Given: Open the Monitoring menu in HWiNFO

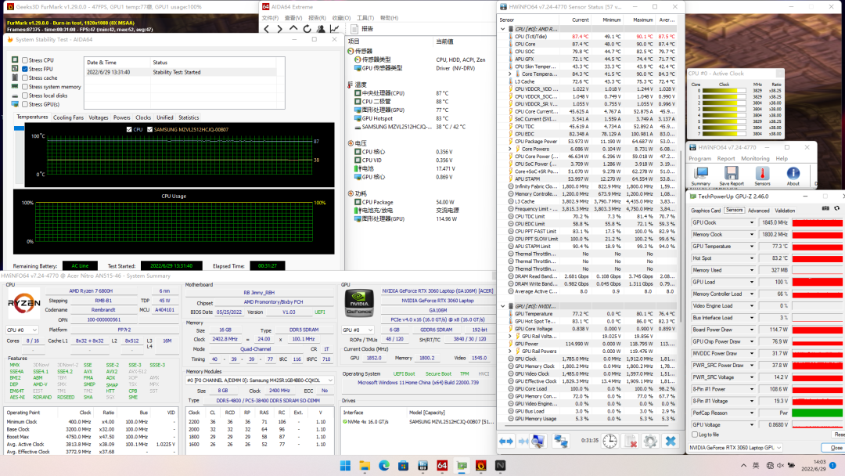Looking at the screenshot, I should pyautogui.click(x=755, y=158).
